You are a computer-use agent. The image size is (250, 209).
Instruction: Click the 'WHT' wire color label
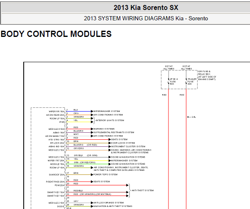coord(76,134)
